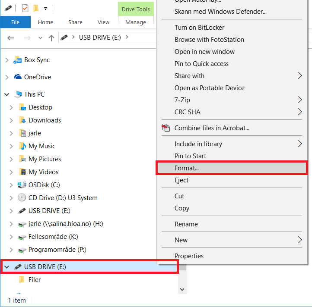
Task: Open the Manage tab under Drive Tools
Action: 136,22
